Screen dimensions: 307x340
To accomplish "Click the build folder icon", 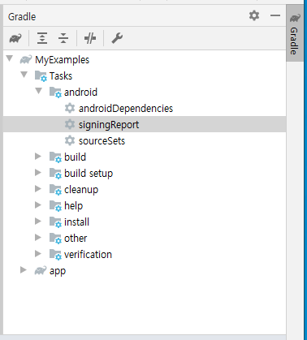I will [55, 157].
